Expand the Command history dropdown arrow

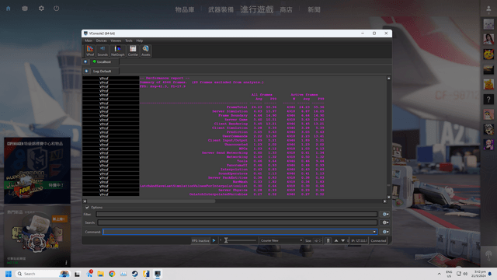click(374, 232)
